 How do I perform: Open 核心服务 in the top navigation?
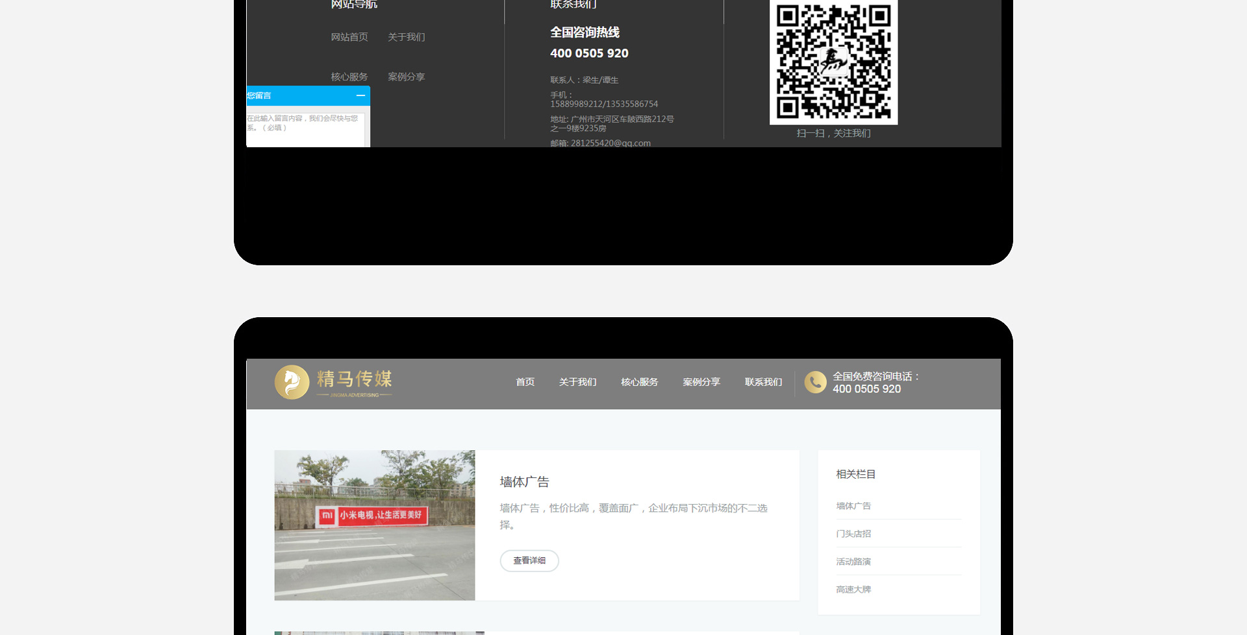pos(639,382)
